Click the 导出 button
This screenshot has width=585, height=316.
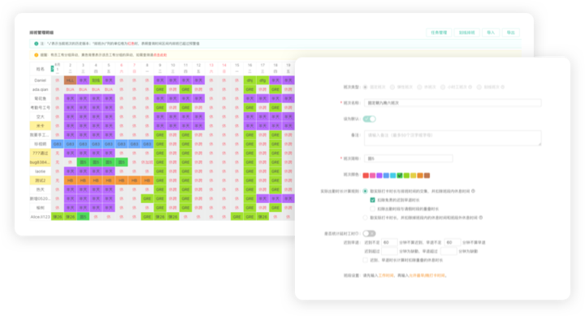pos(511,32)
